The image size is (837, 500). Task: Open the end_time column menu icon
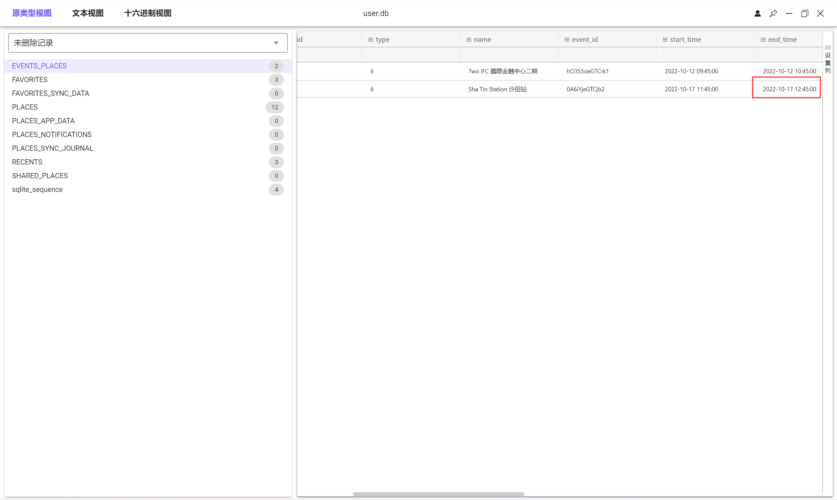tap(763, 40)
